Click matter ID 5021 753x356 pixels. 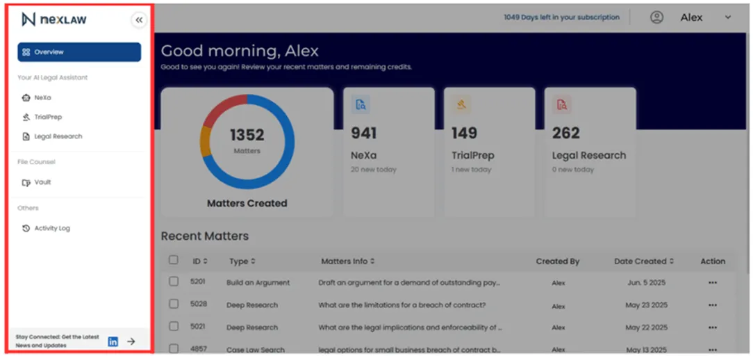point(197,327)
